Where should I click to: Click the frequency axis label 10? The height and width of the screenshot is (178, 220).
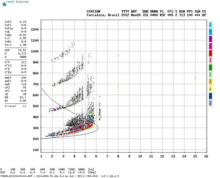(140, 156)
